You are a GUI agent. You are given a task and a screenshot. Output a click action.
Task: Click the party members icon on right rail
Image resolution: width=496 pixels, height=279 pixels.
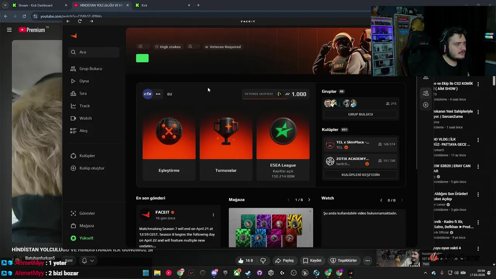pos(425,93)
